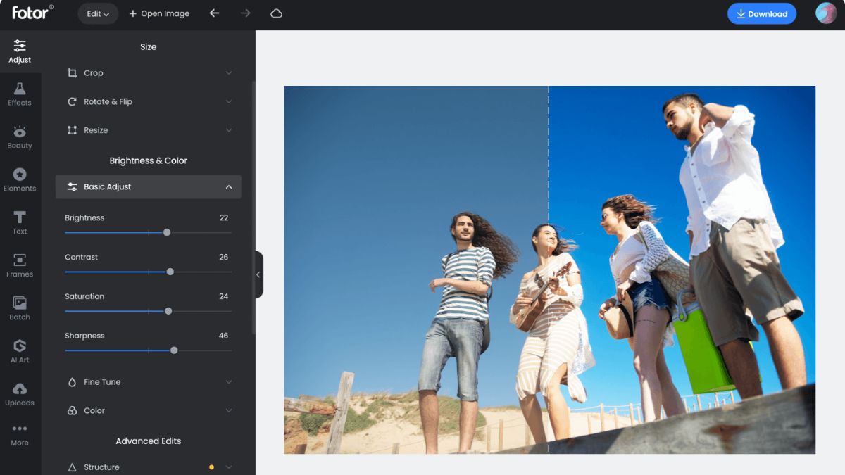
Task: Click the cloud save icon
Action: [276, 13]
